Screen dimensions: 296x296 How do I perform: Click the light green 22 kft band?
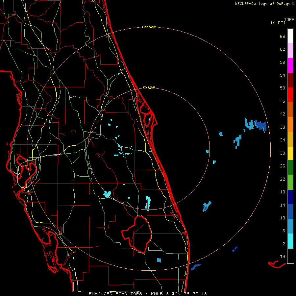290,182
